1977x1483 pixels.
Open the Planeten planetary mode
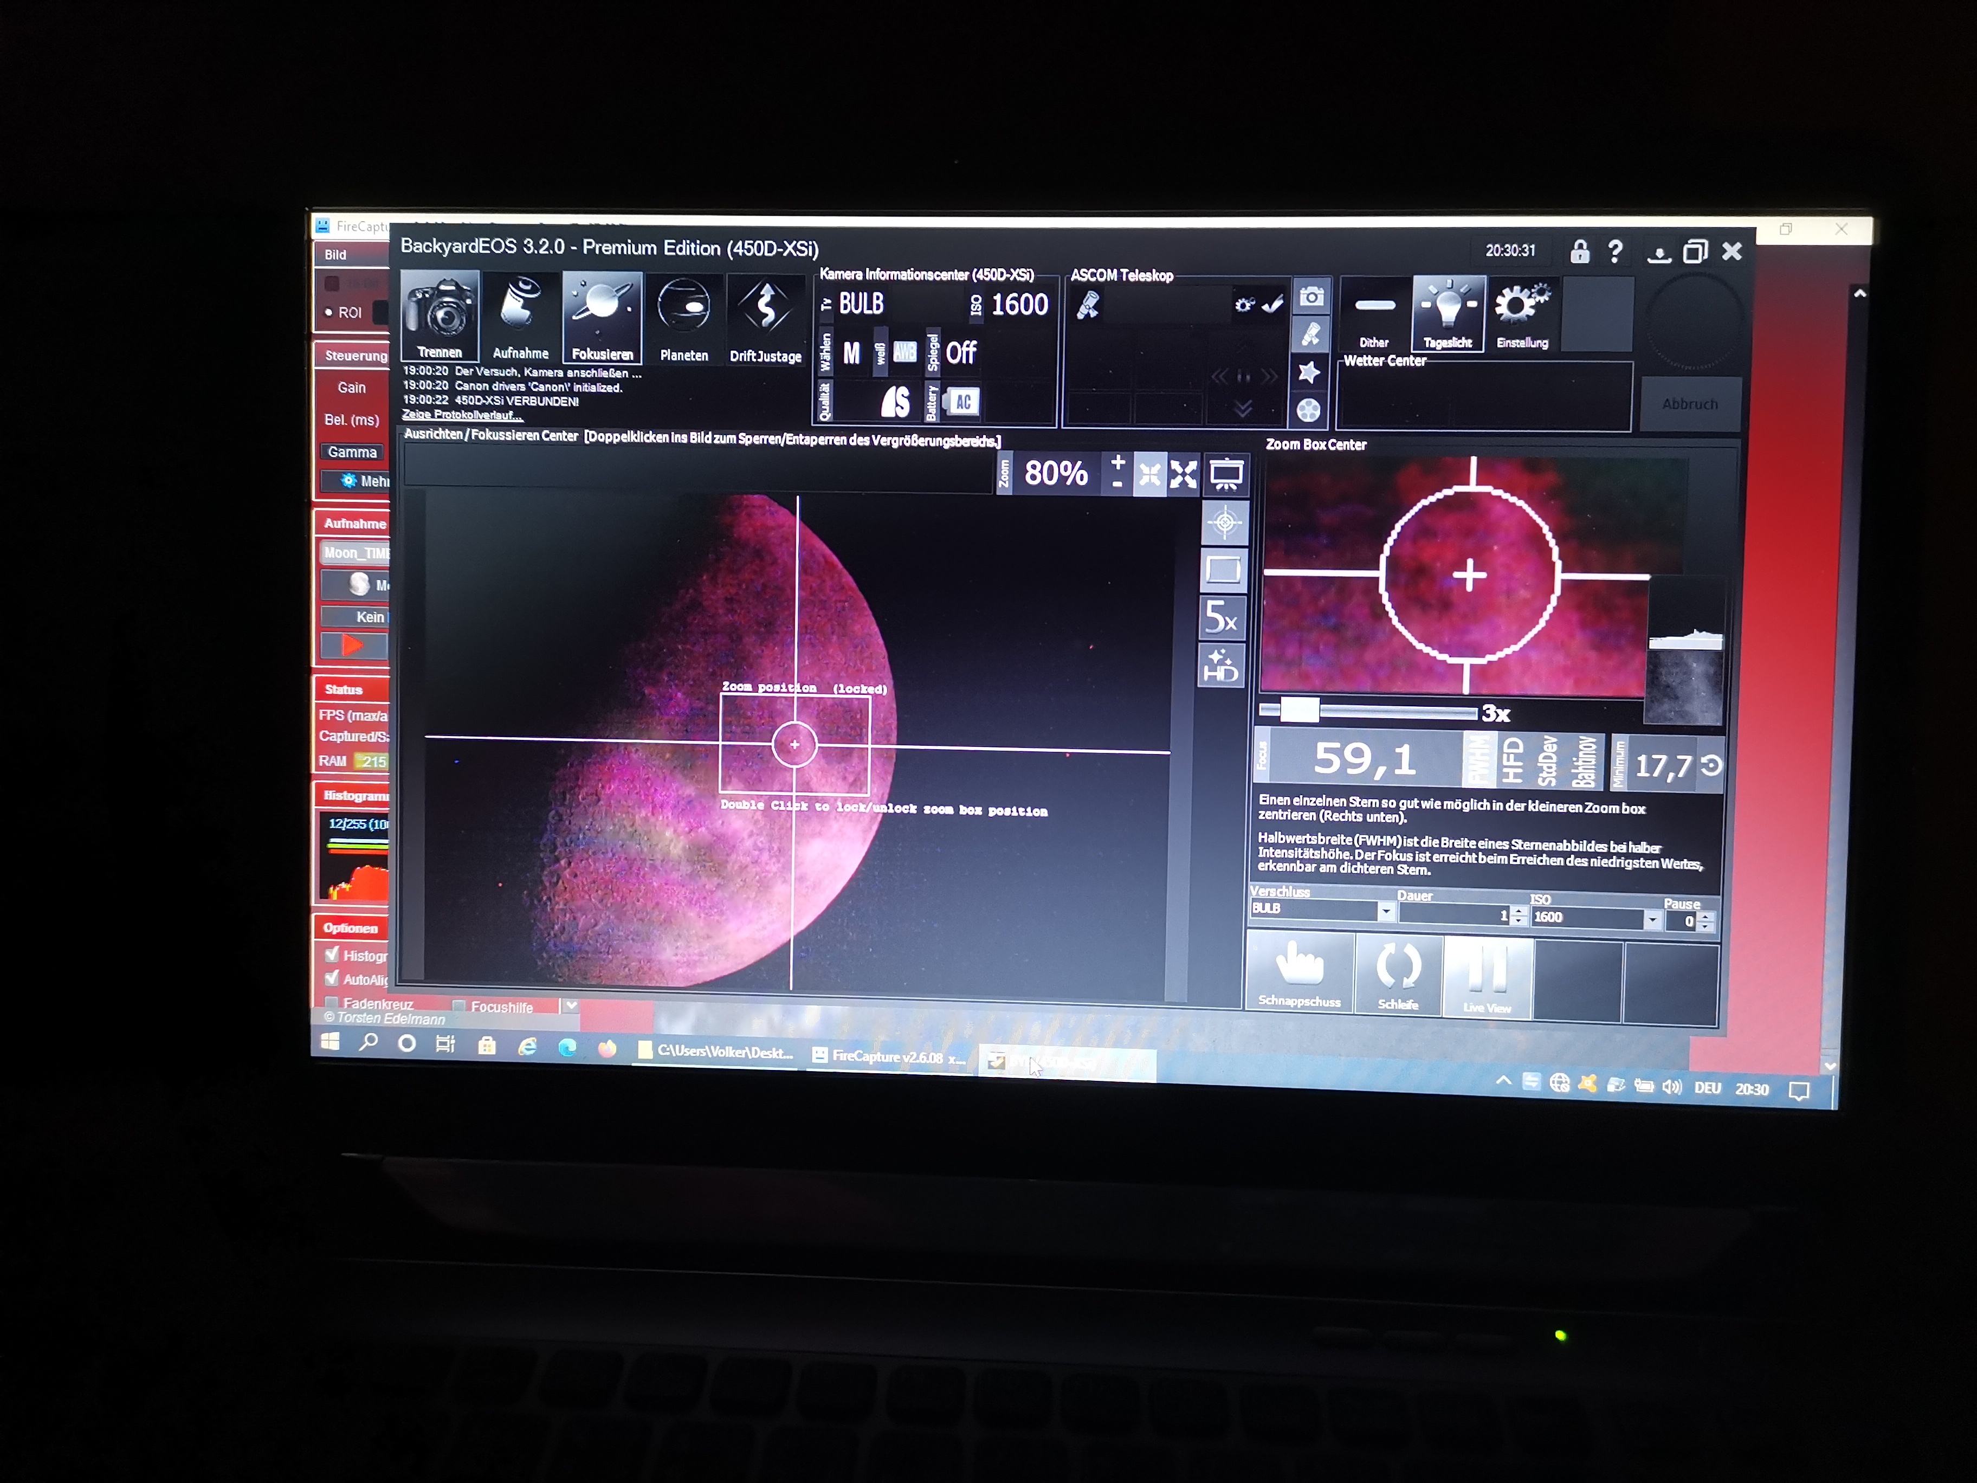pos(684,318)
